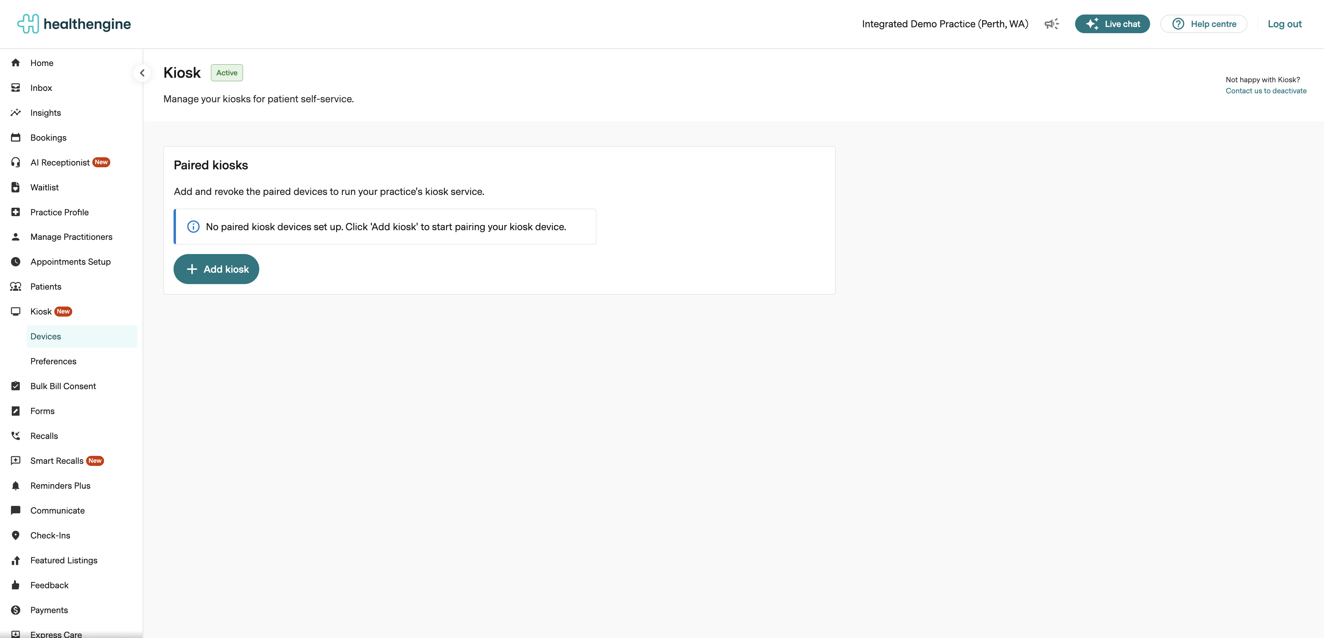Screen dimensions: 1324x638
Task: Click the Reminders Plus bell icon
Action: (16, 486)
